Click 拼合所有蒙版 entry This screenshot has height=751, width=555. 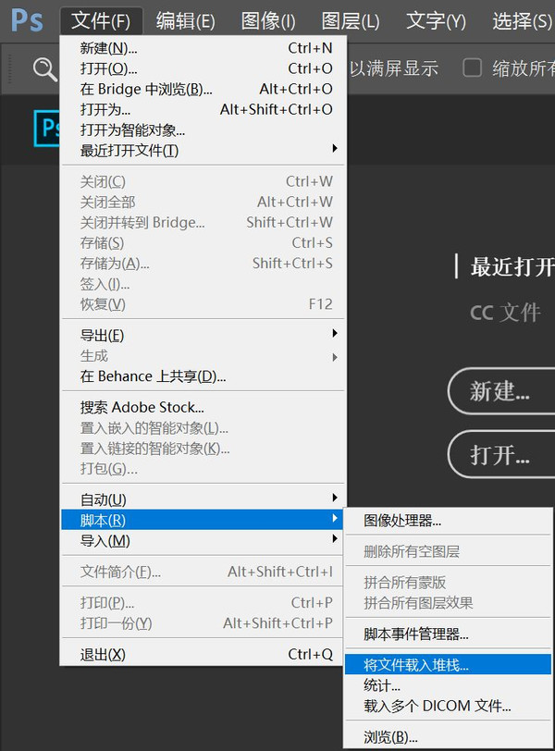(x=449, y=583)
